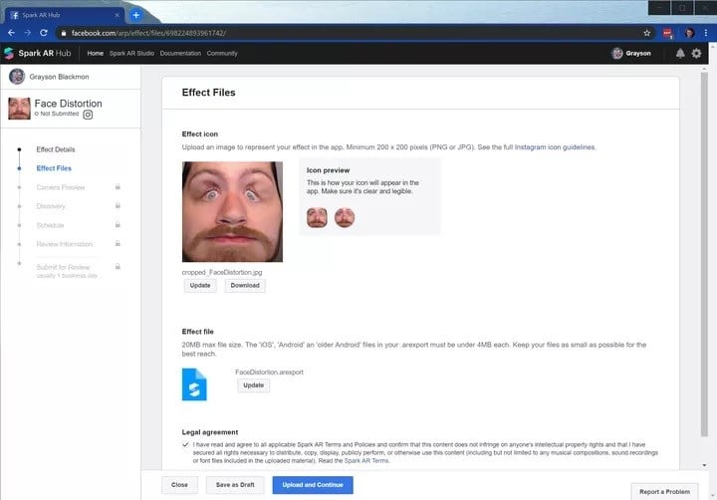Reload the page with the refresh icon
The height and width of the screenshot is (500, 717).
[x=44, y=33]
